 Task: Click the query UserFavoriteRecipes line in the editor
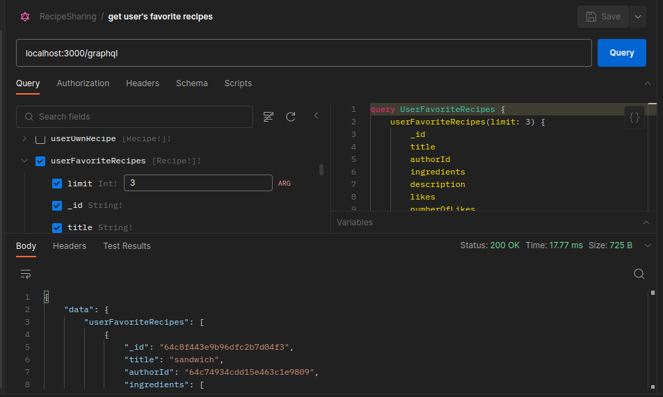tap(438, 109)
